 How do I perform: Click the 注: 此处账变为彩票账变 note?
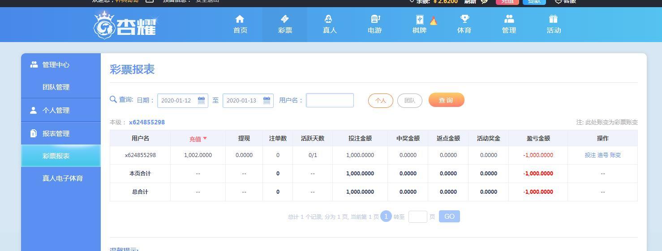pos(607,122)
